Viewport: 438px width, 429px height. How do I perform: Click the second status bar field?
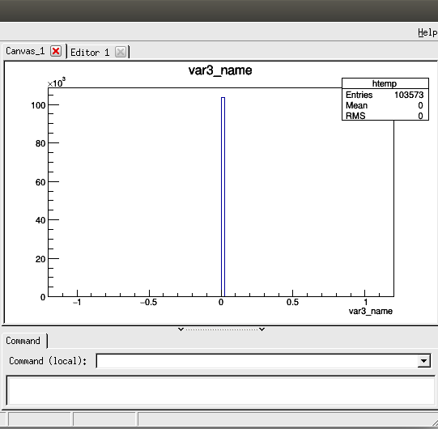click(104, 419)
